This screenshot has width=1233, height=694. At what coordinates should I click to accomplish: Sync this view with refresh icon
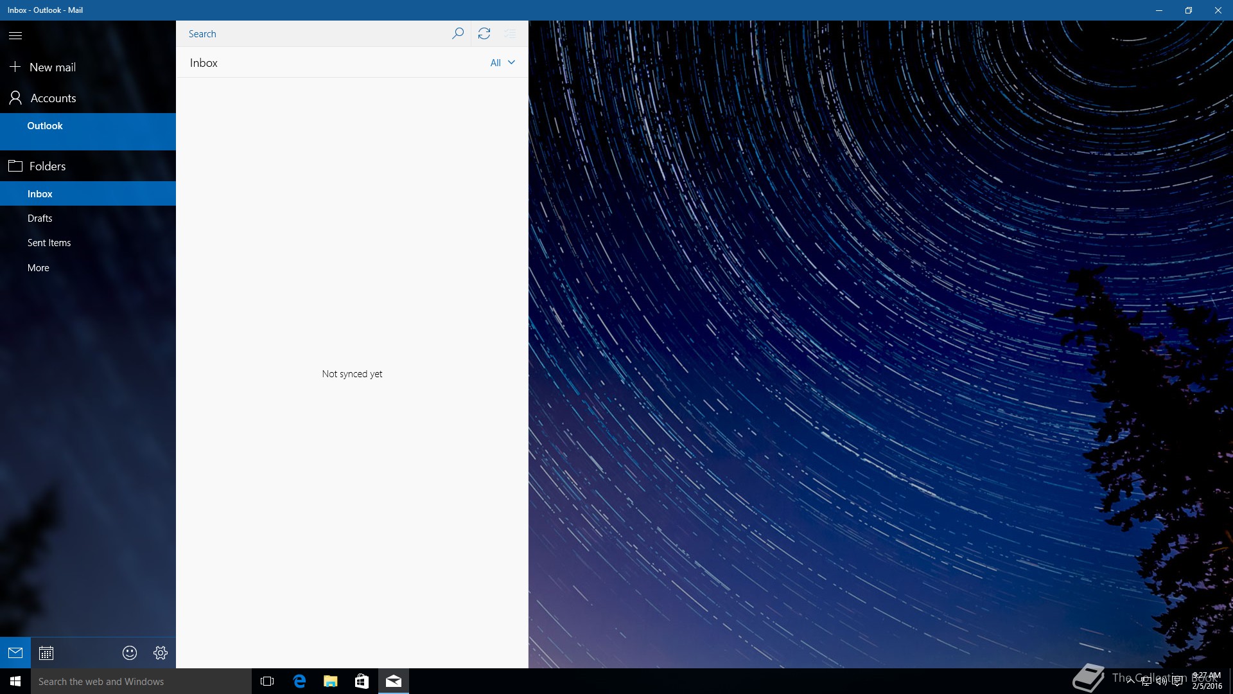coord(484,33)
